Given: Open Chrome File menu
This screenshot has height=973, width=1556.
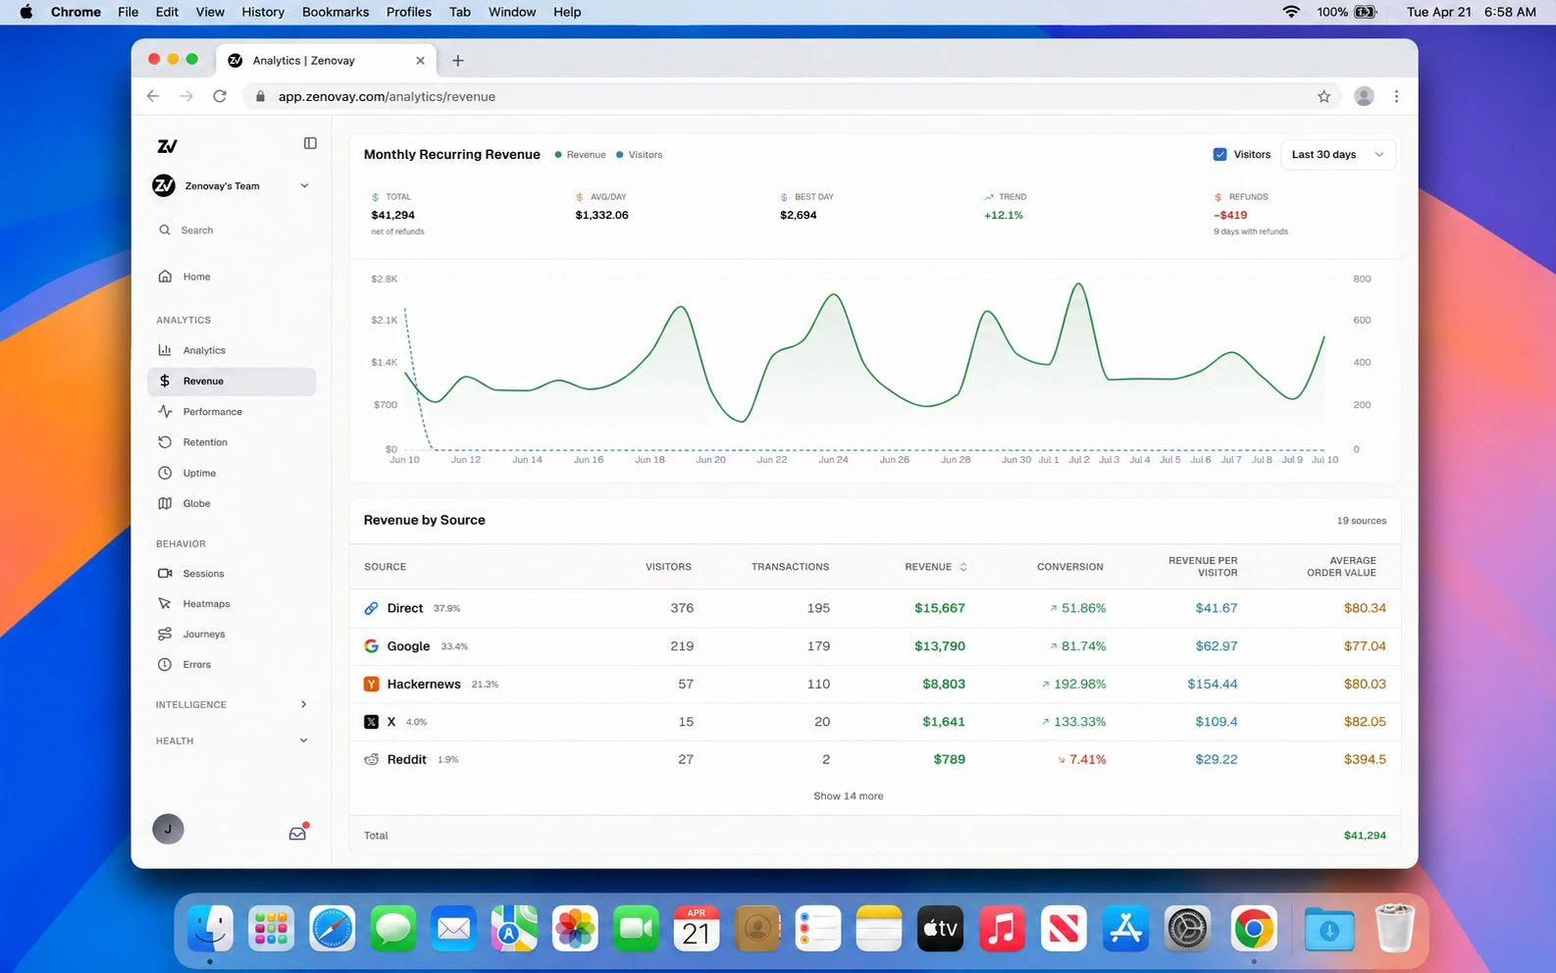Looking at the screenshot, I should [x=128, y=12].
